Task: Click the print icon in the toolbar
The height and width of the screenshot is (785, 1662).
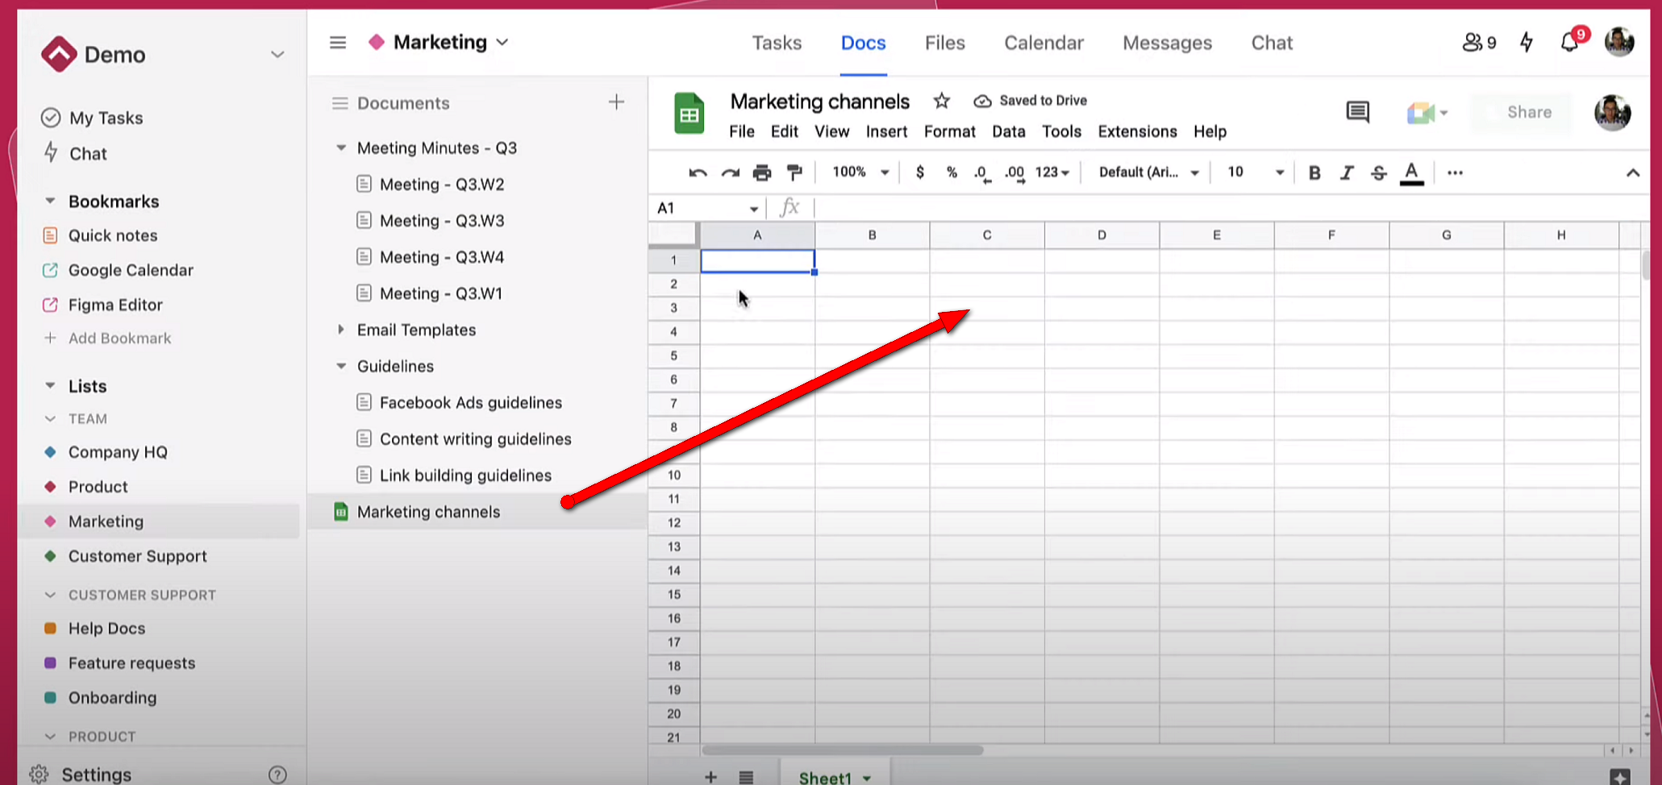Action: tap(762, 172)
